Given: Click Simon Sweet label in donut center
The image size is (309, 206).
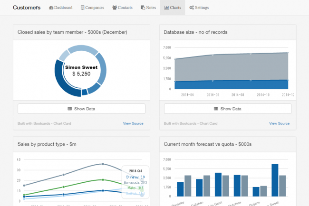Looking at the screenshot, I should 81,67.
